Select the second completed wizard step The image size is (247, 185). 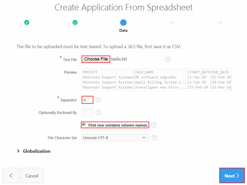(75, 23)
